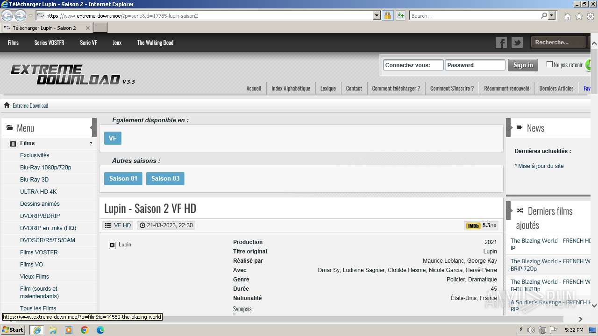
Task: Click the volume speaker tray icon
Action: 531,330
